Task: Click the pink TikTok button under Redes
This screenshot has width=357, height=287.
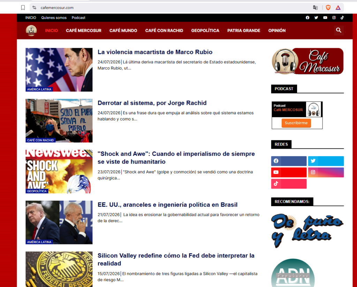Action: 289,184
